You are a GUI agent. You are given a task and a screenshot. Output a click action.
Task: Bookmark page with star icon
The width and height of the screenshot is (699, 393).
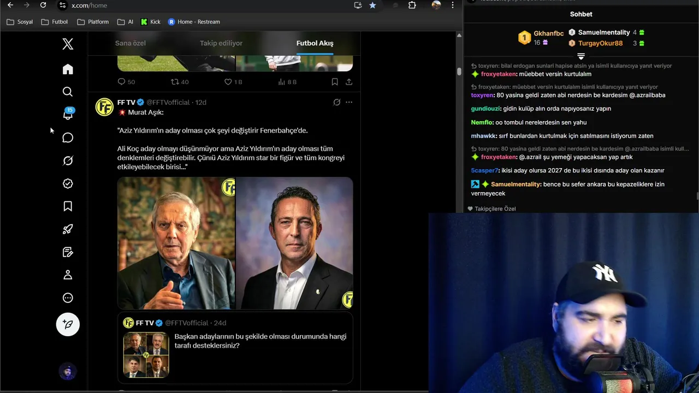coord(372,5)
